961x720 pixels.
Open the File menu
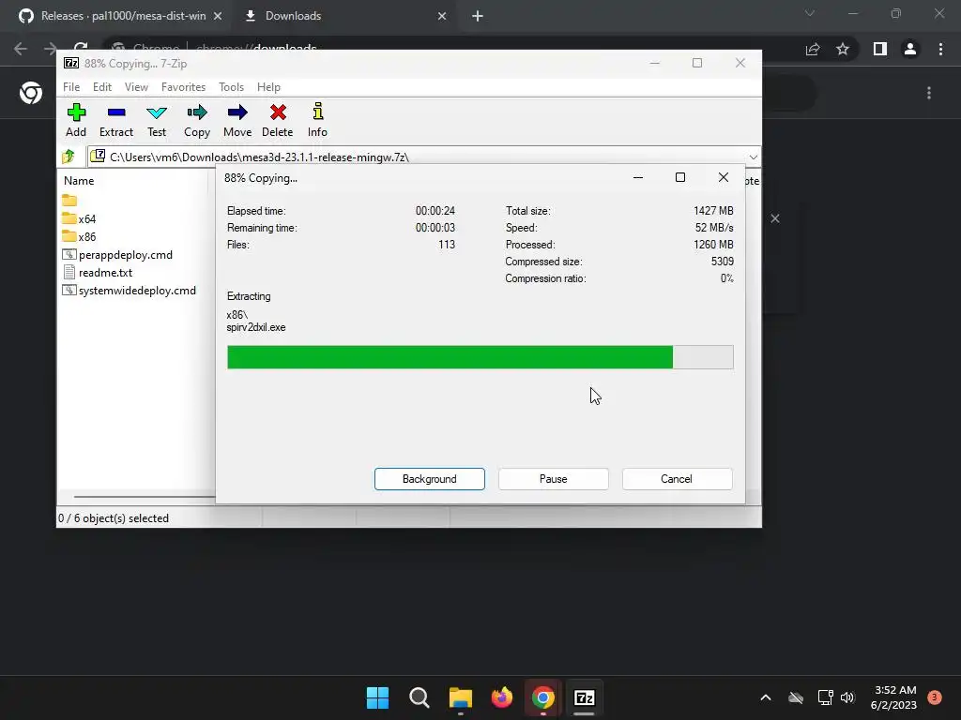(x=71, y=87)
